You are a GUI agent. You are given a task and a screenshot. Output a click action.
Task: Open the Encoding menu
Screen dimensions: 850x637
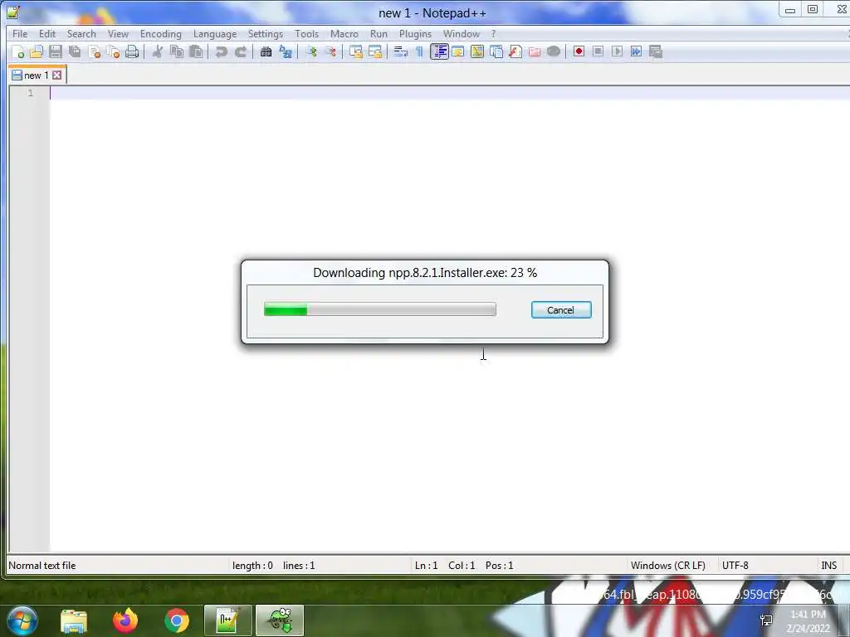160,33
